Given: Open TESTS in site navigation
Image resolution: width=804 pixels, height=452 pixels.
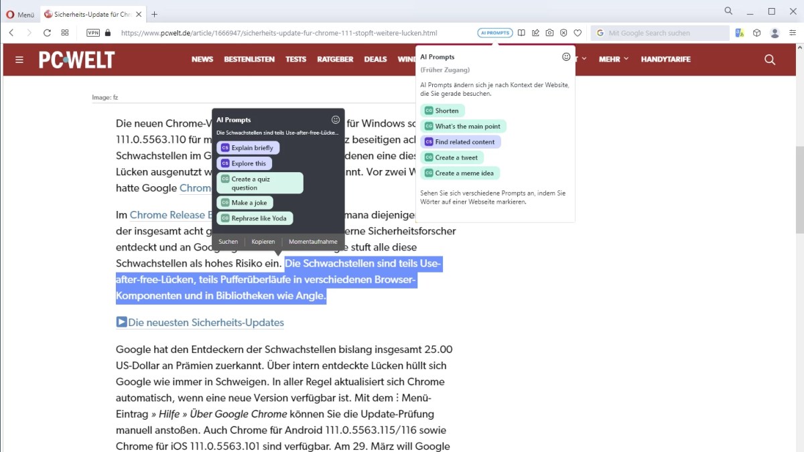Looking at the screenshot, I should (296, 59).
